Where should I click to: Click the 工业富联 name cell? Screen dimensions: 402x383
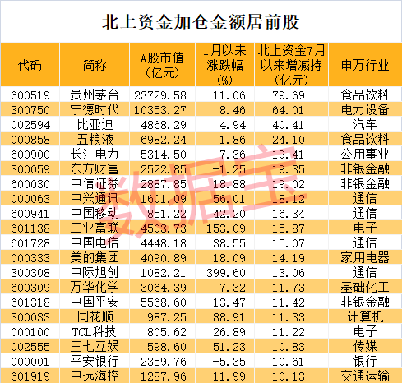point(95,228)
